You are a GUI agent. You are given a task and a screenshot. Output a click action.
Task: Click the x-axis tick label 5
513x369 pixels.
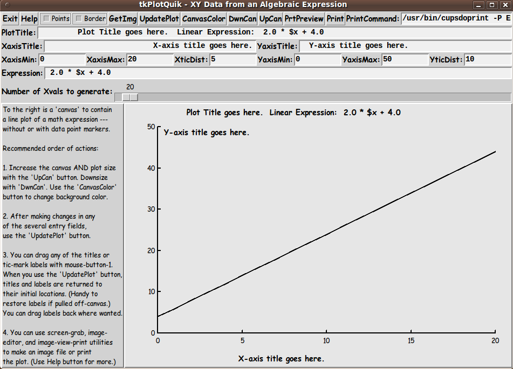tap(242, 340)
